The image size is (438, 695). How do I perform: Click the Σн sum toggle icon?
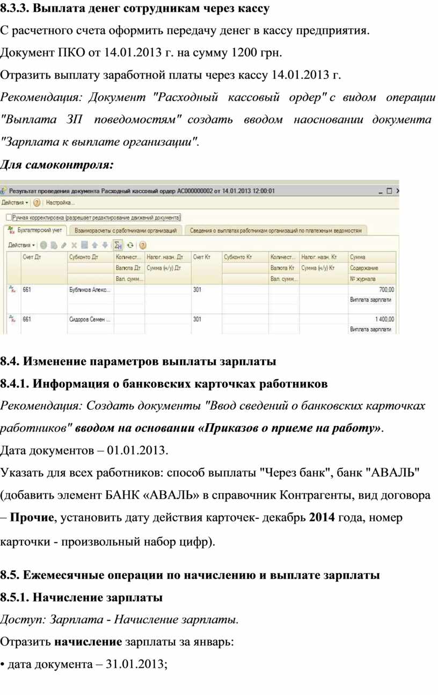pyautogui.click(x=118, y=245)
